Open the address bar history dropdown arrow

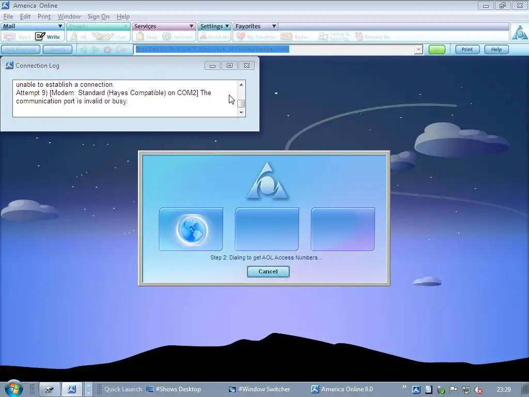point(418,50)
